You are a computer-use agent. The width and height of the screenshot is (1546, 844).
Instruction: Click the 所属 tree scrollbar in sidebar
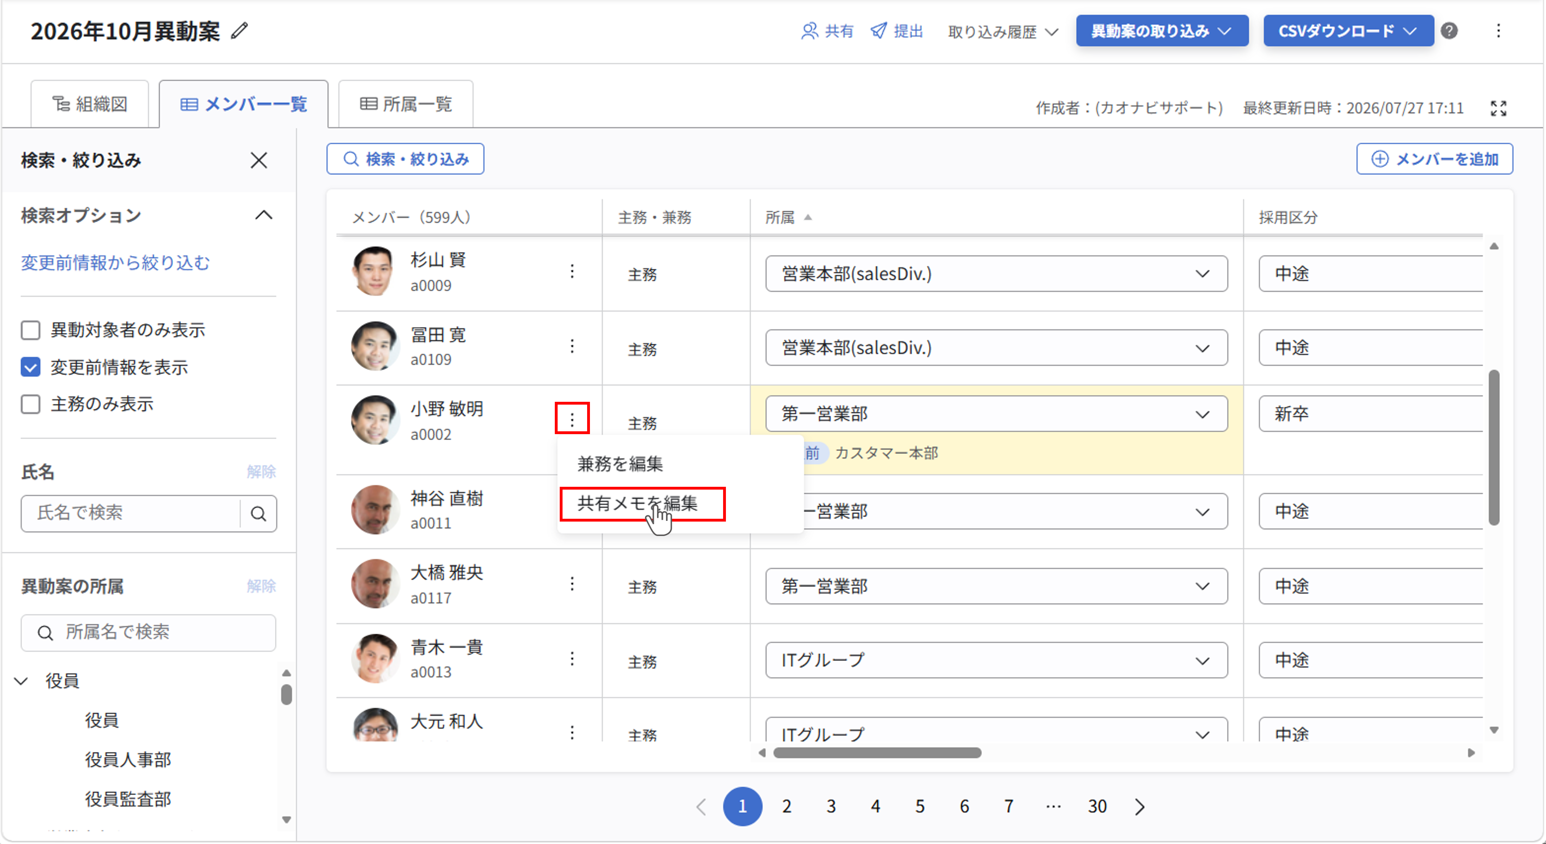(287, 695)
